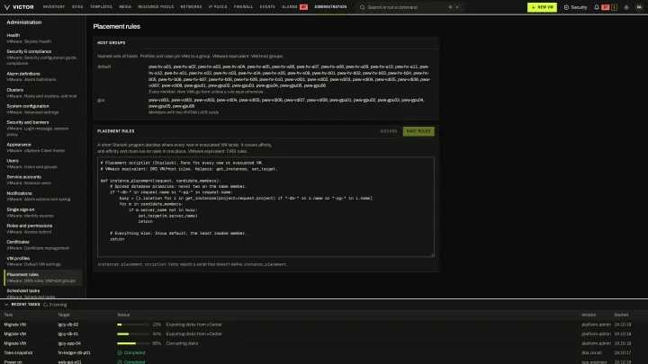648x364 pixels.
Task: Open Certificates sidebar item
Action: click(x=42, y=244)
